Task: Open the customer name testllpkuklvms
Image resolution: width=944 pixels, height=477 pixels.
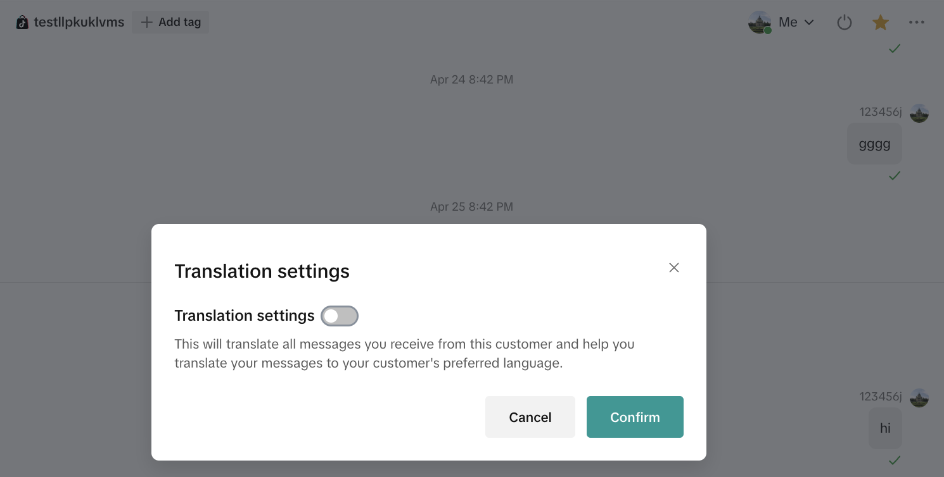Action: coord(79,22)
